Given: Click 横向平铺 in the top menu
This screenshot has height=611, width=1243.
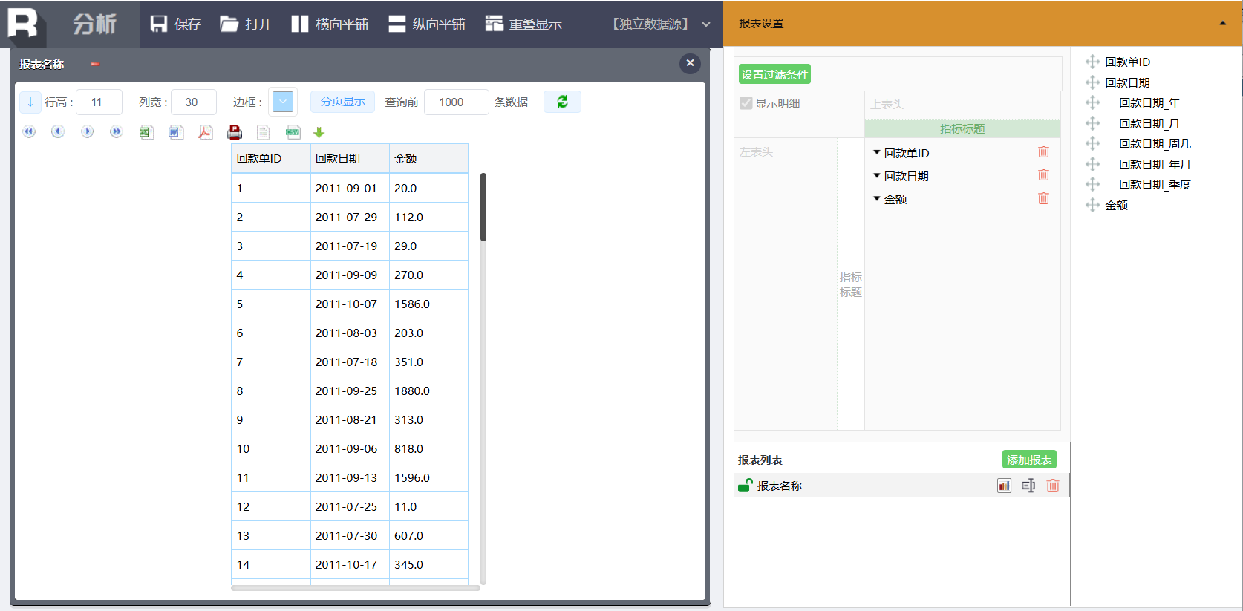Looking at the screenshot, I should [x=330, y=24].
